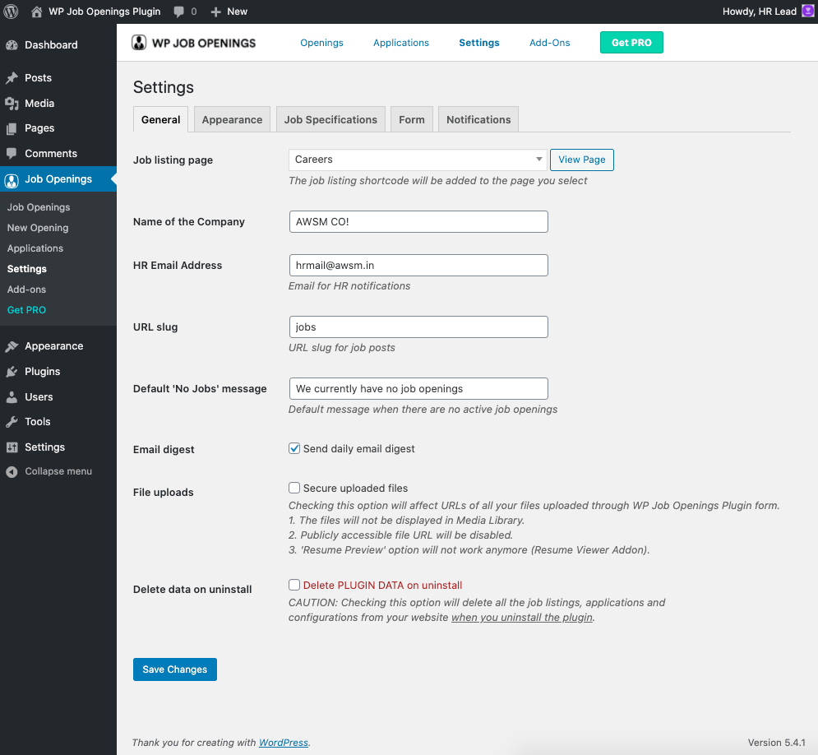The width and height of the screenshot is (818, 755).
Task: Click the Tools wrench icon
Action: 12,422
